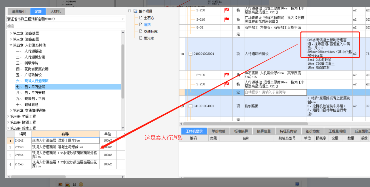This screenshot has height=187, width=370.
Task: Open the 换算信息 tab
Action: tap(264, 131)
